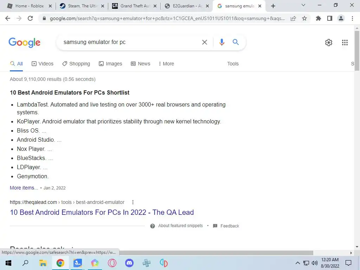Bookmark this page with star icon
360x270 pixels.
304,18
